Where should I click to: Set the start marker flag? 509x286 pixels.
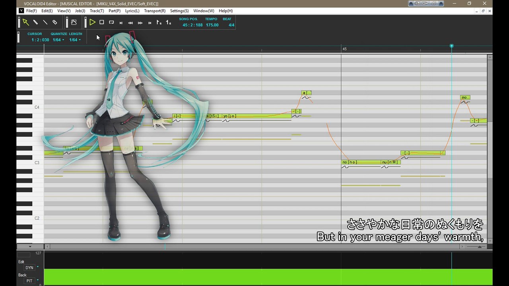click(x=159, y=22)
